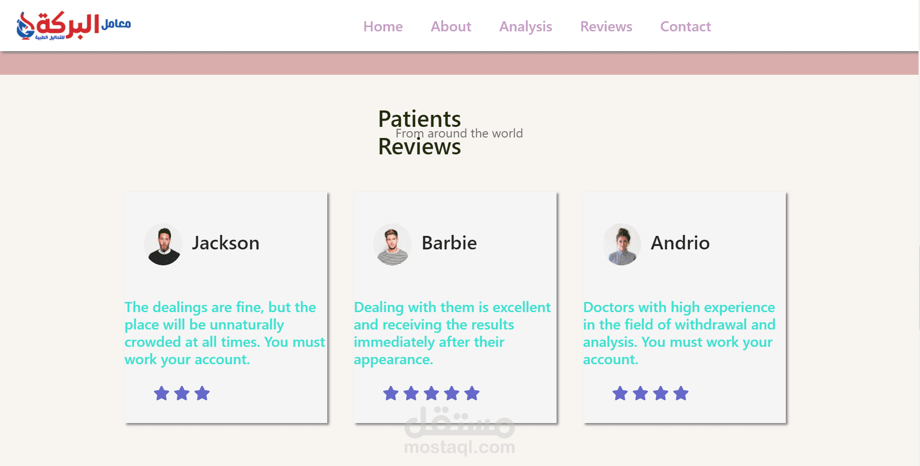Viewport: 920px width, 466px height.
Task: Click the Al Baraka labs logo
Action: pos(73,26)
